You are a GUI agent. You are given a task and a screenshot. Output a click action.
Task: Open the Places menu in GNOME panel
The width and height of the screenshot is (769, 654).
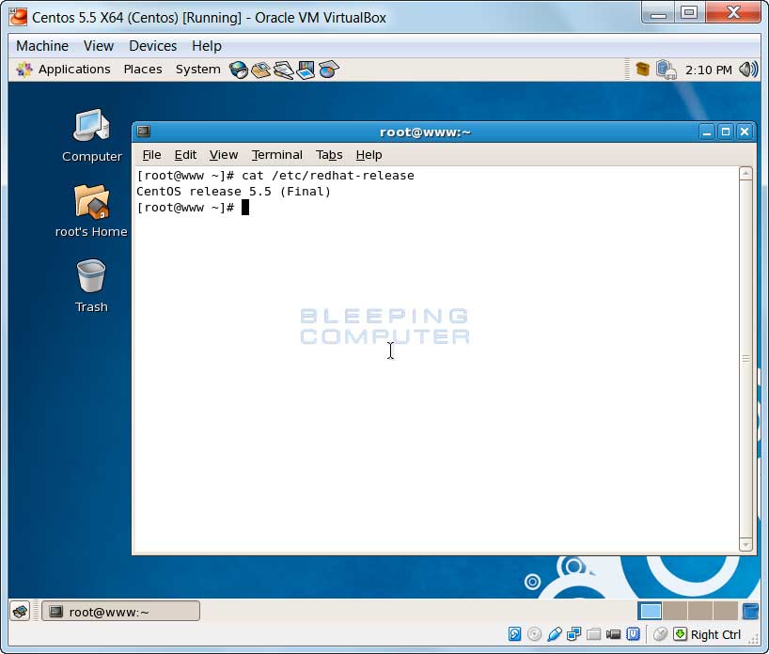click(x=143, y=70)
